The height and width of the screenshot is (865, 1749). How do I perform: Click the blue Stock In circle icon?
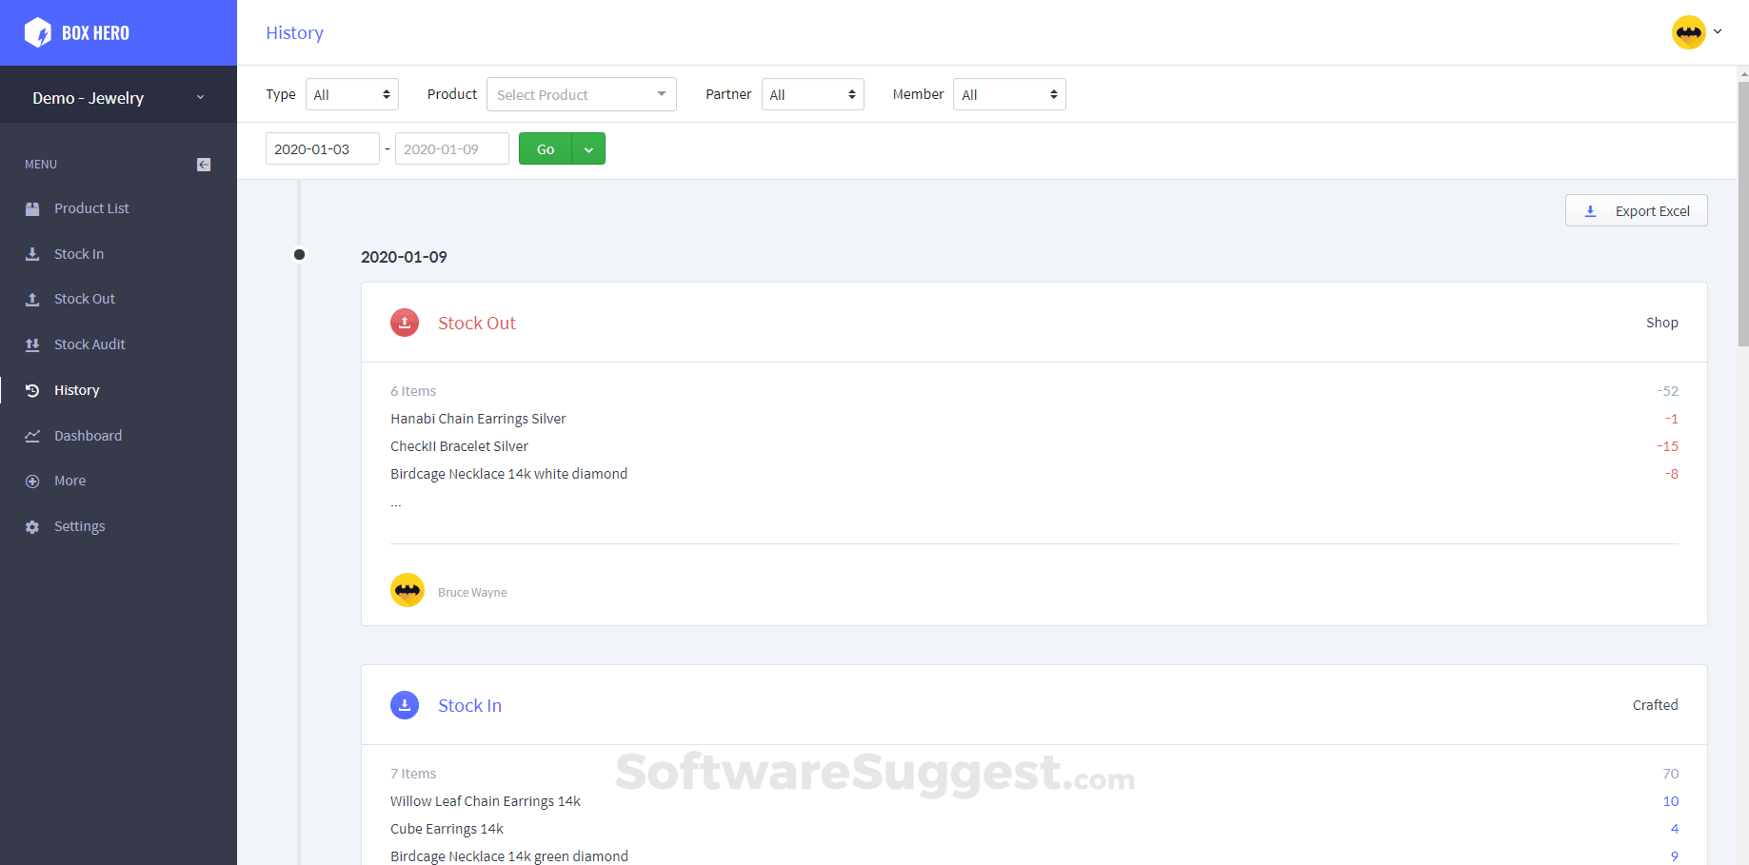[x=405, y=705]
